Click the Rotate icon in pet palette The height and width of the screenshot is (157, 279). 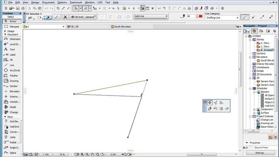215,109
